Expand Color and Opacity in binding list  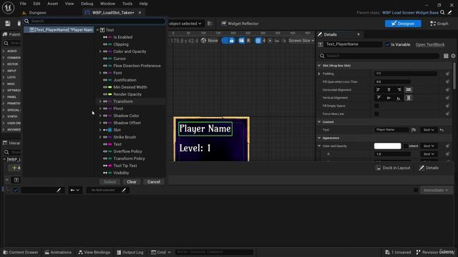point(100,51)
